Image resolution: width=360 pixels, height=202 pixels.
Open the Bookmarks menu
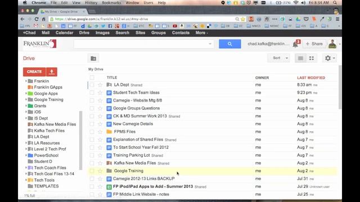point(111,3)
